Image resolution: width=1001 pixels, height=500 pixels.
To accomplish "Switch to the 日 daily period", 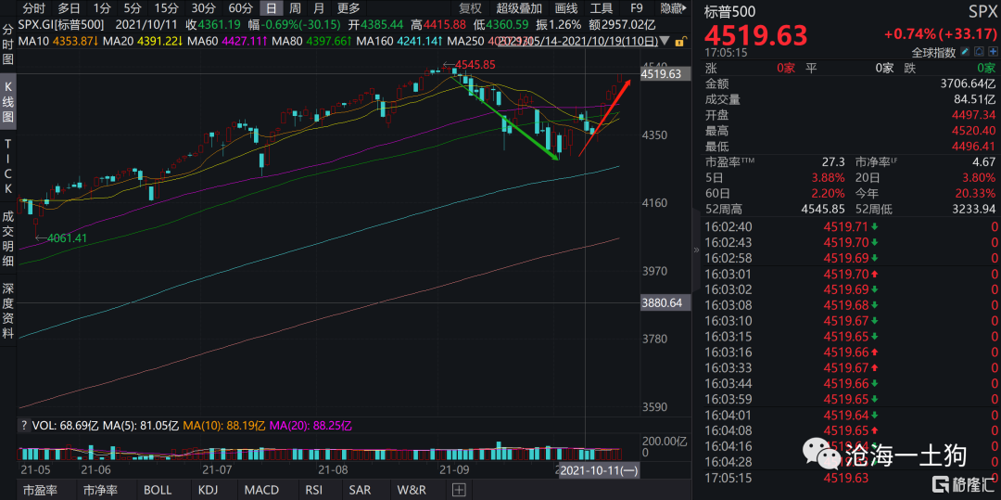I will click(x=272, y=8).
